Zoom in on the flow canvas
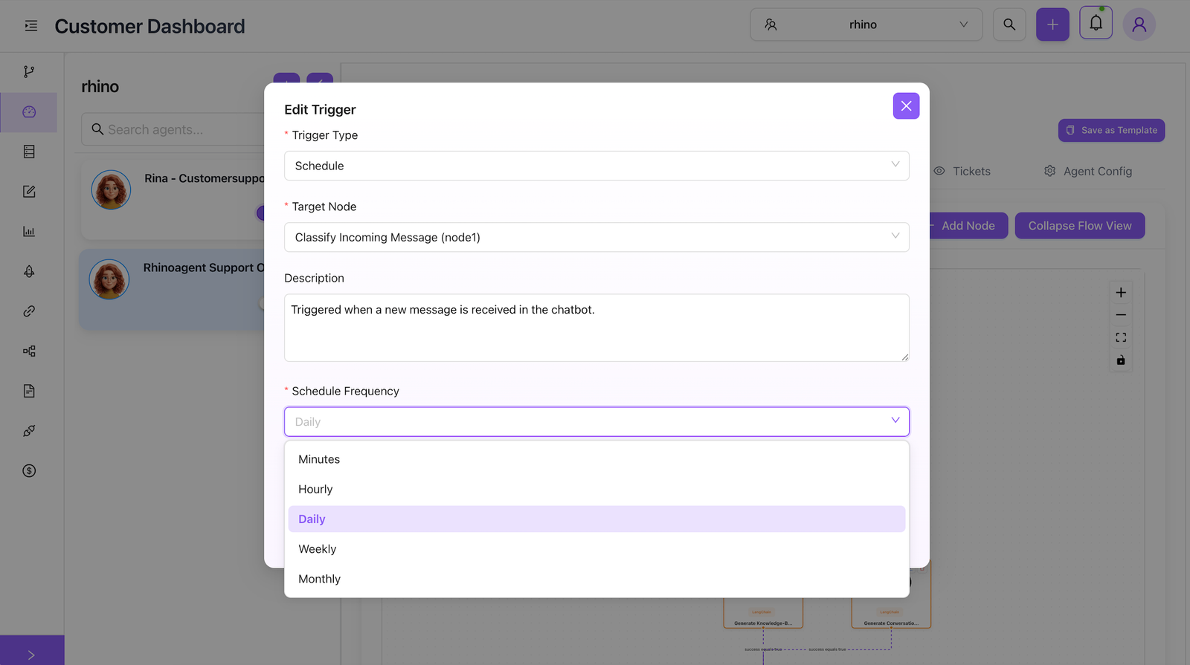This screenshot has height=665, width=1190. coord(1121,293)
